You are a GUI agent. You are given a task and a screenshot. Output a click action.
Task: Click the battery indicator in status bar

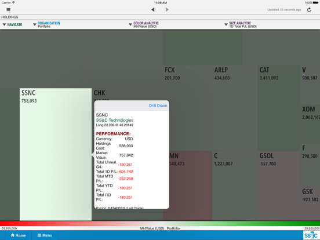(x=315, y=3)
